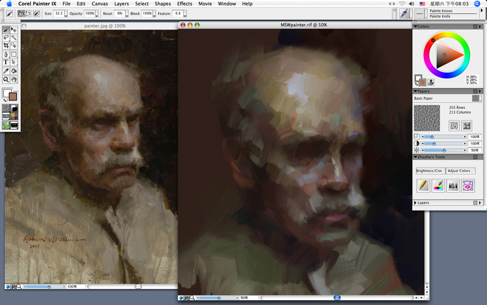Open the weave selector in toolbox
This screenshot has width=487, height=305.
15,116
